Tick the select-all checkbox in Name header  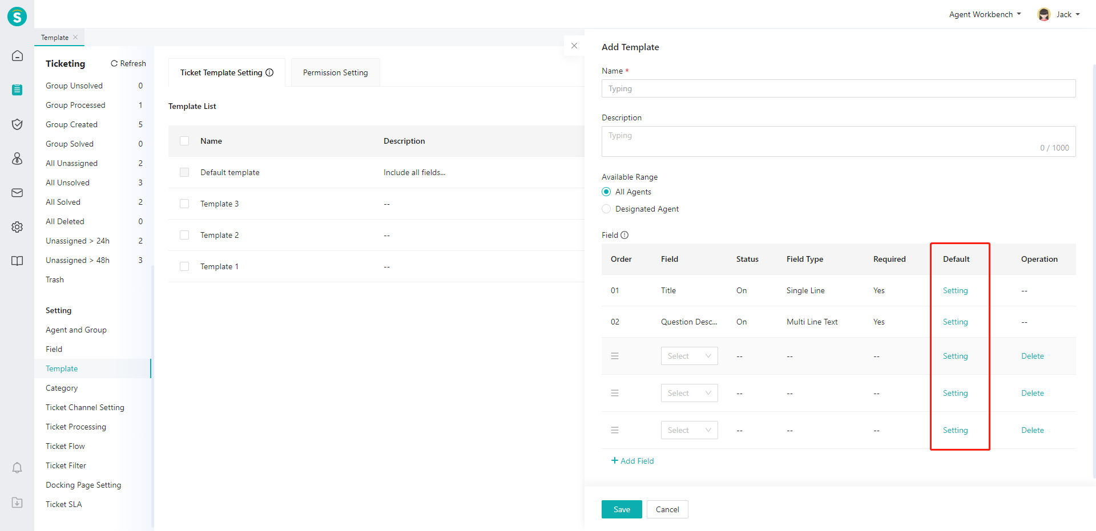pyautogui.click(x=184, y=141)
